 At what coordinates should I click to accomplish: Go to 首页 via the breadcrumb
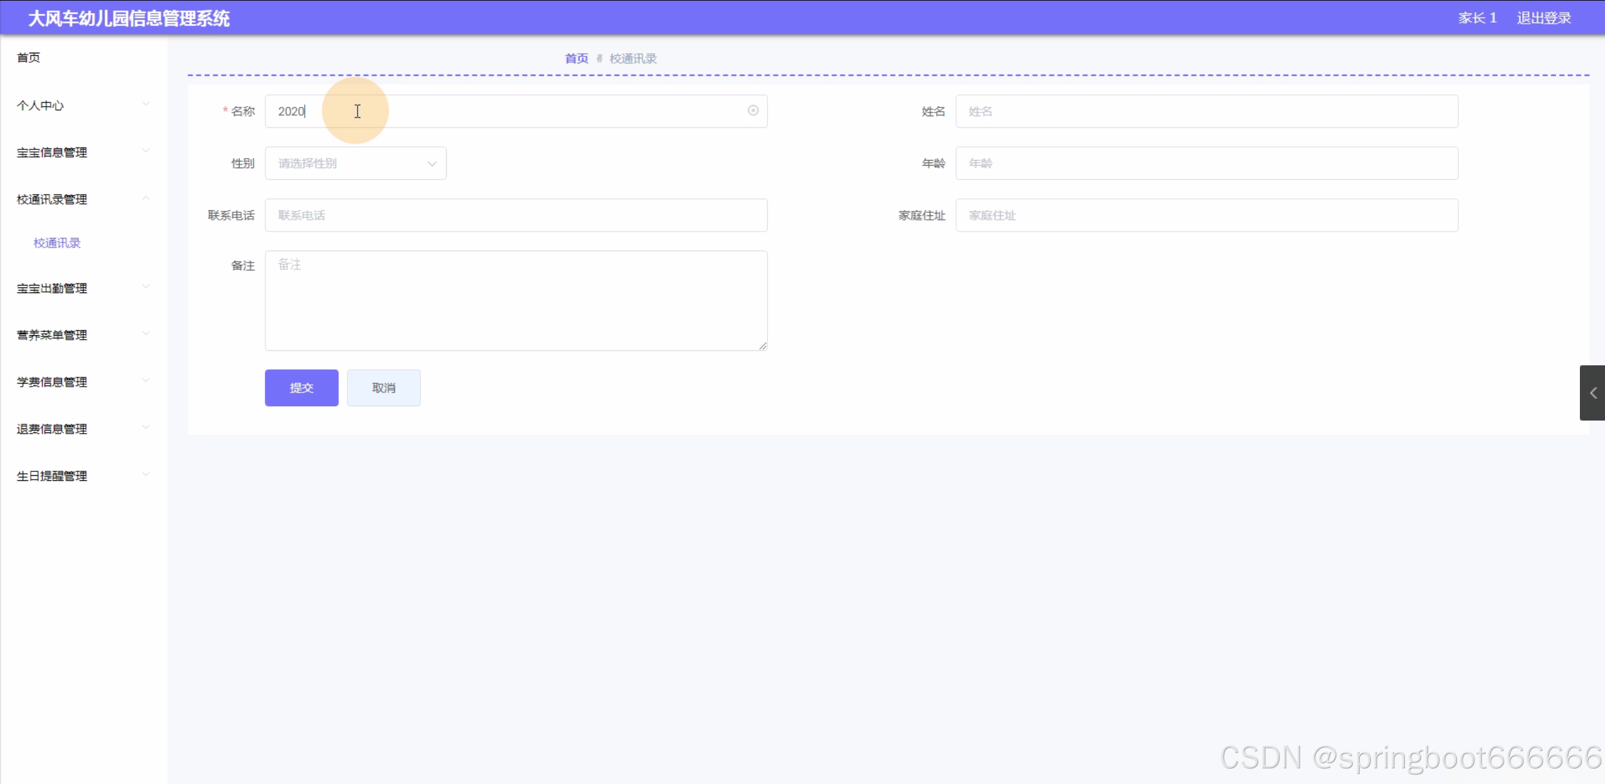(576, 58)
